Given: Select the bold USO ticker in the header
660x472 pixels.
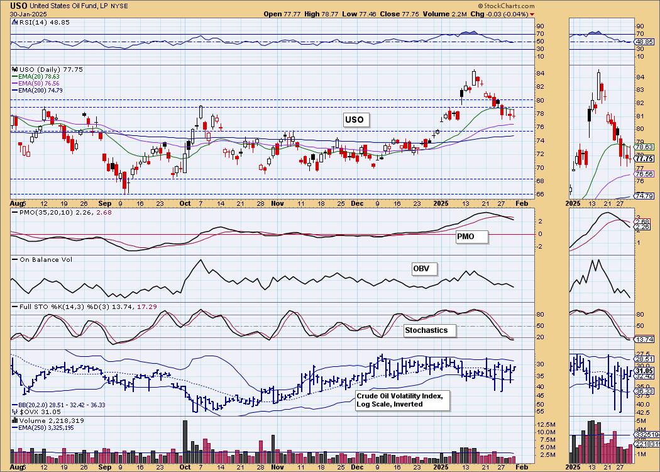Looking at the screenshot, I should tap(18, 6).
